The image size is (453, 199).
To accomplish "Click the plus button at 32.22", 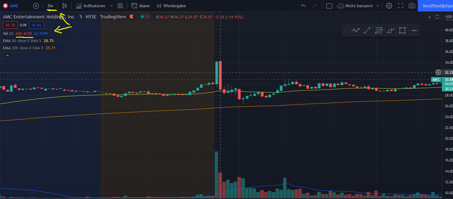I will tap(439, 72).
